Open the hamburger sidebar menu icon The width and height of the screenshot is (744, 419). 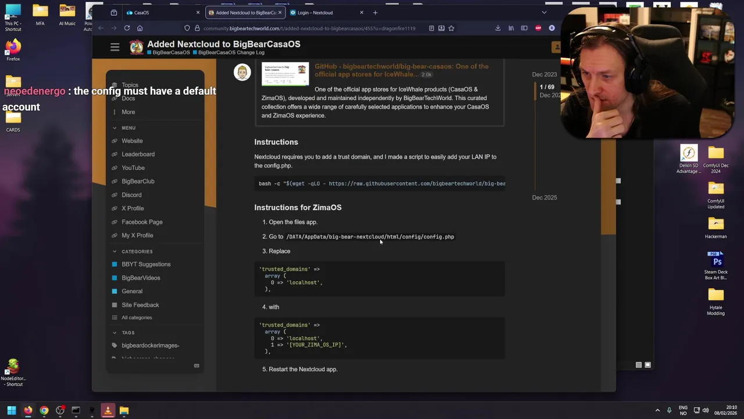pos(115,47)
